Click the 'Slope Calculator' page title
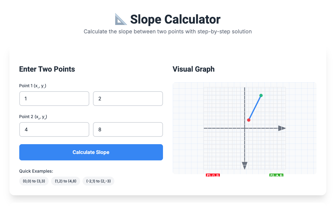 coord(175,19)
